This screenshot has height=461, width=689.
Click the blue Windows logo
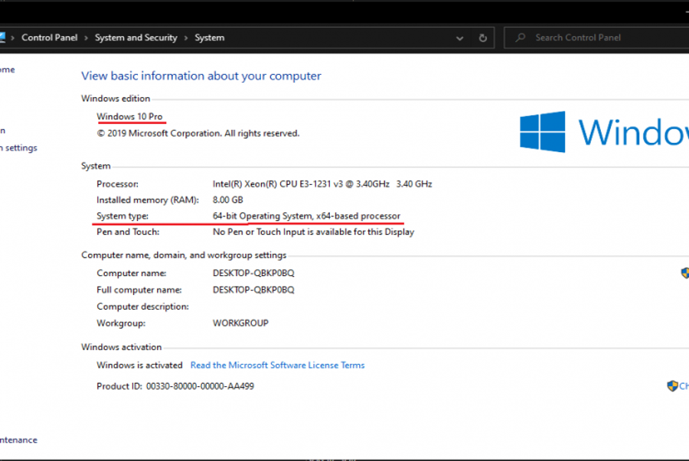tap(542, 131)
